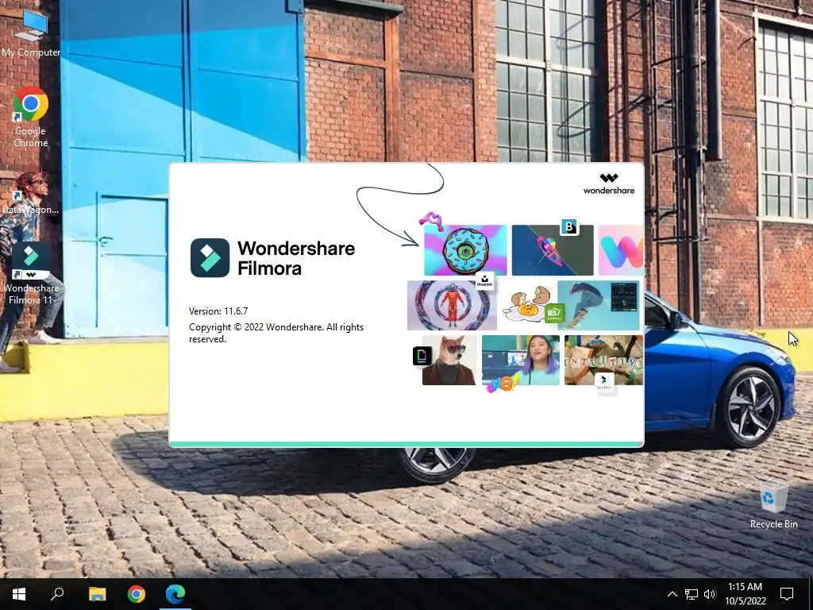
Task: Click the astronaut ring thumbnail
Action: [x=452, y=306]
